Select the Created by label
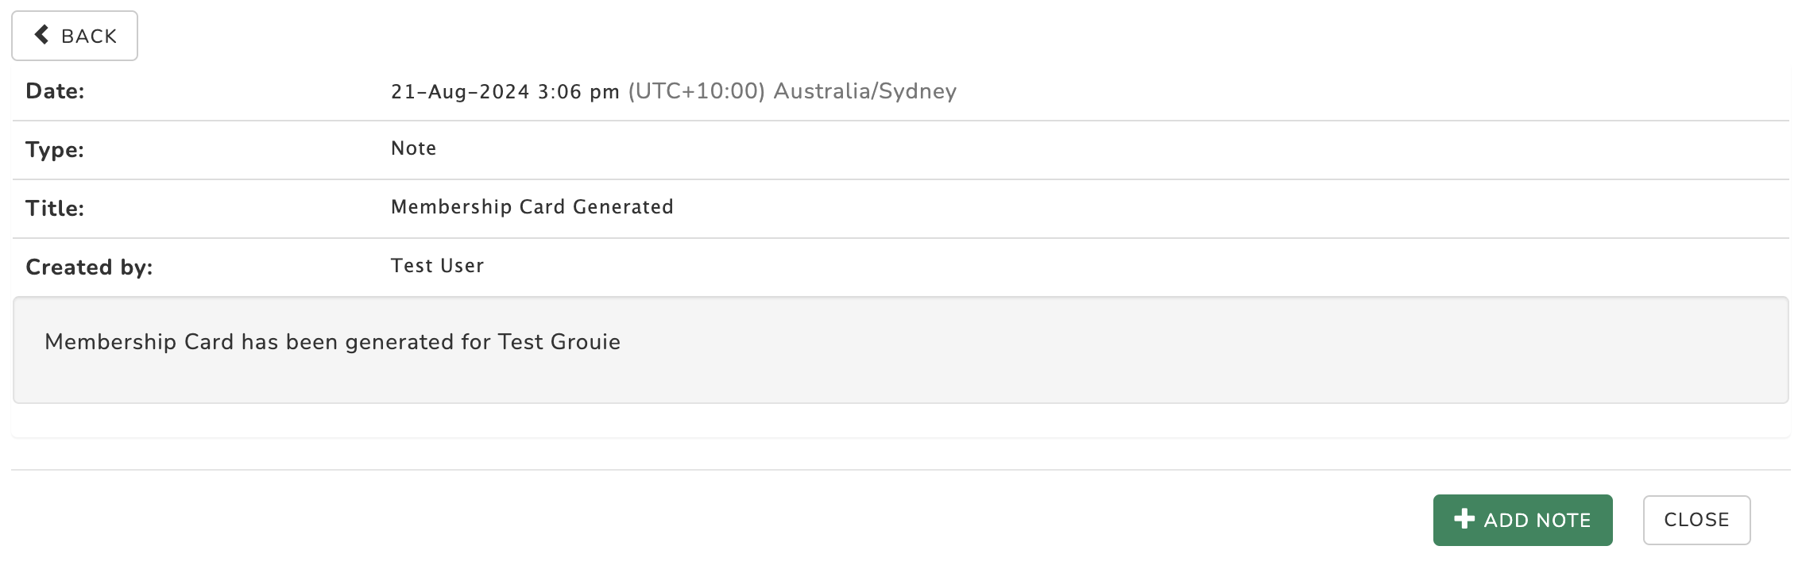1802x573 pixels. pyautogui.click(x=89, y=267)
